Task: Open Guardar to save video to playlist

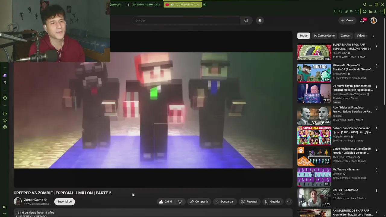Action: click(273, 202)
